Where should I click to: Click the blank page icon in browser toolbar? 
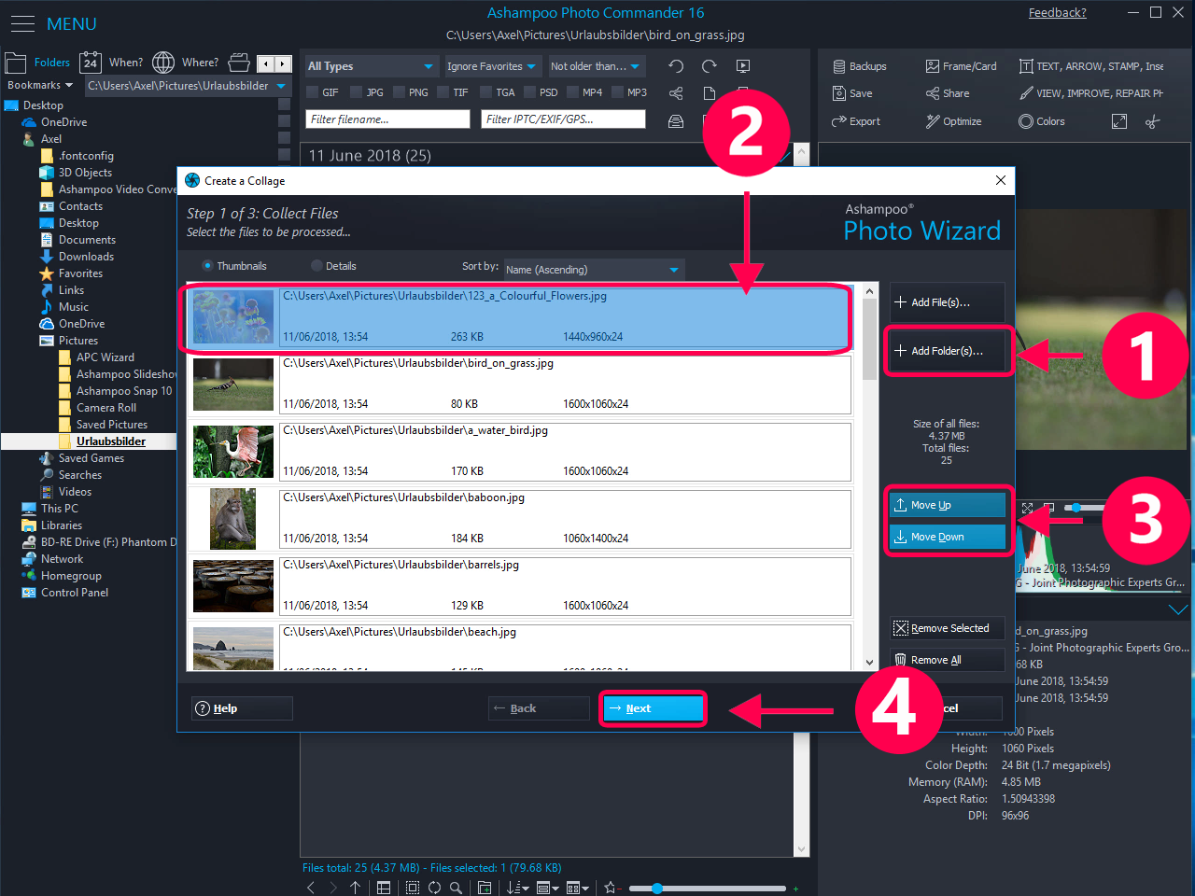(x=710, y=93)
